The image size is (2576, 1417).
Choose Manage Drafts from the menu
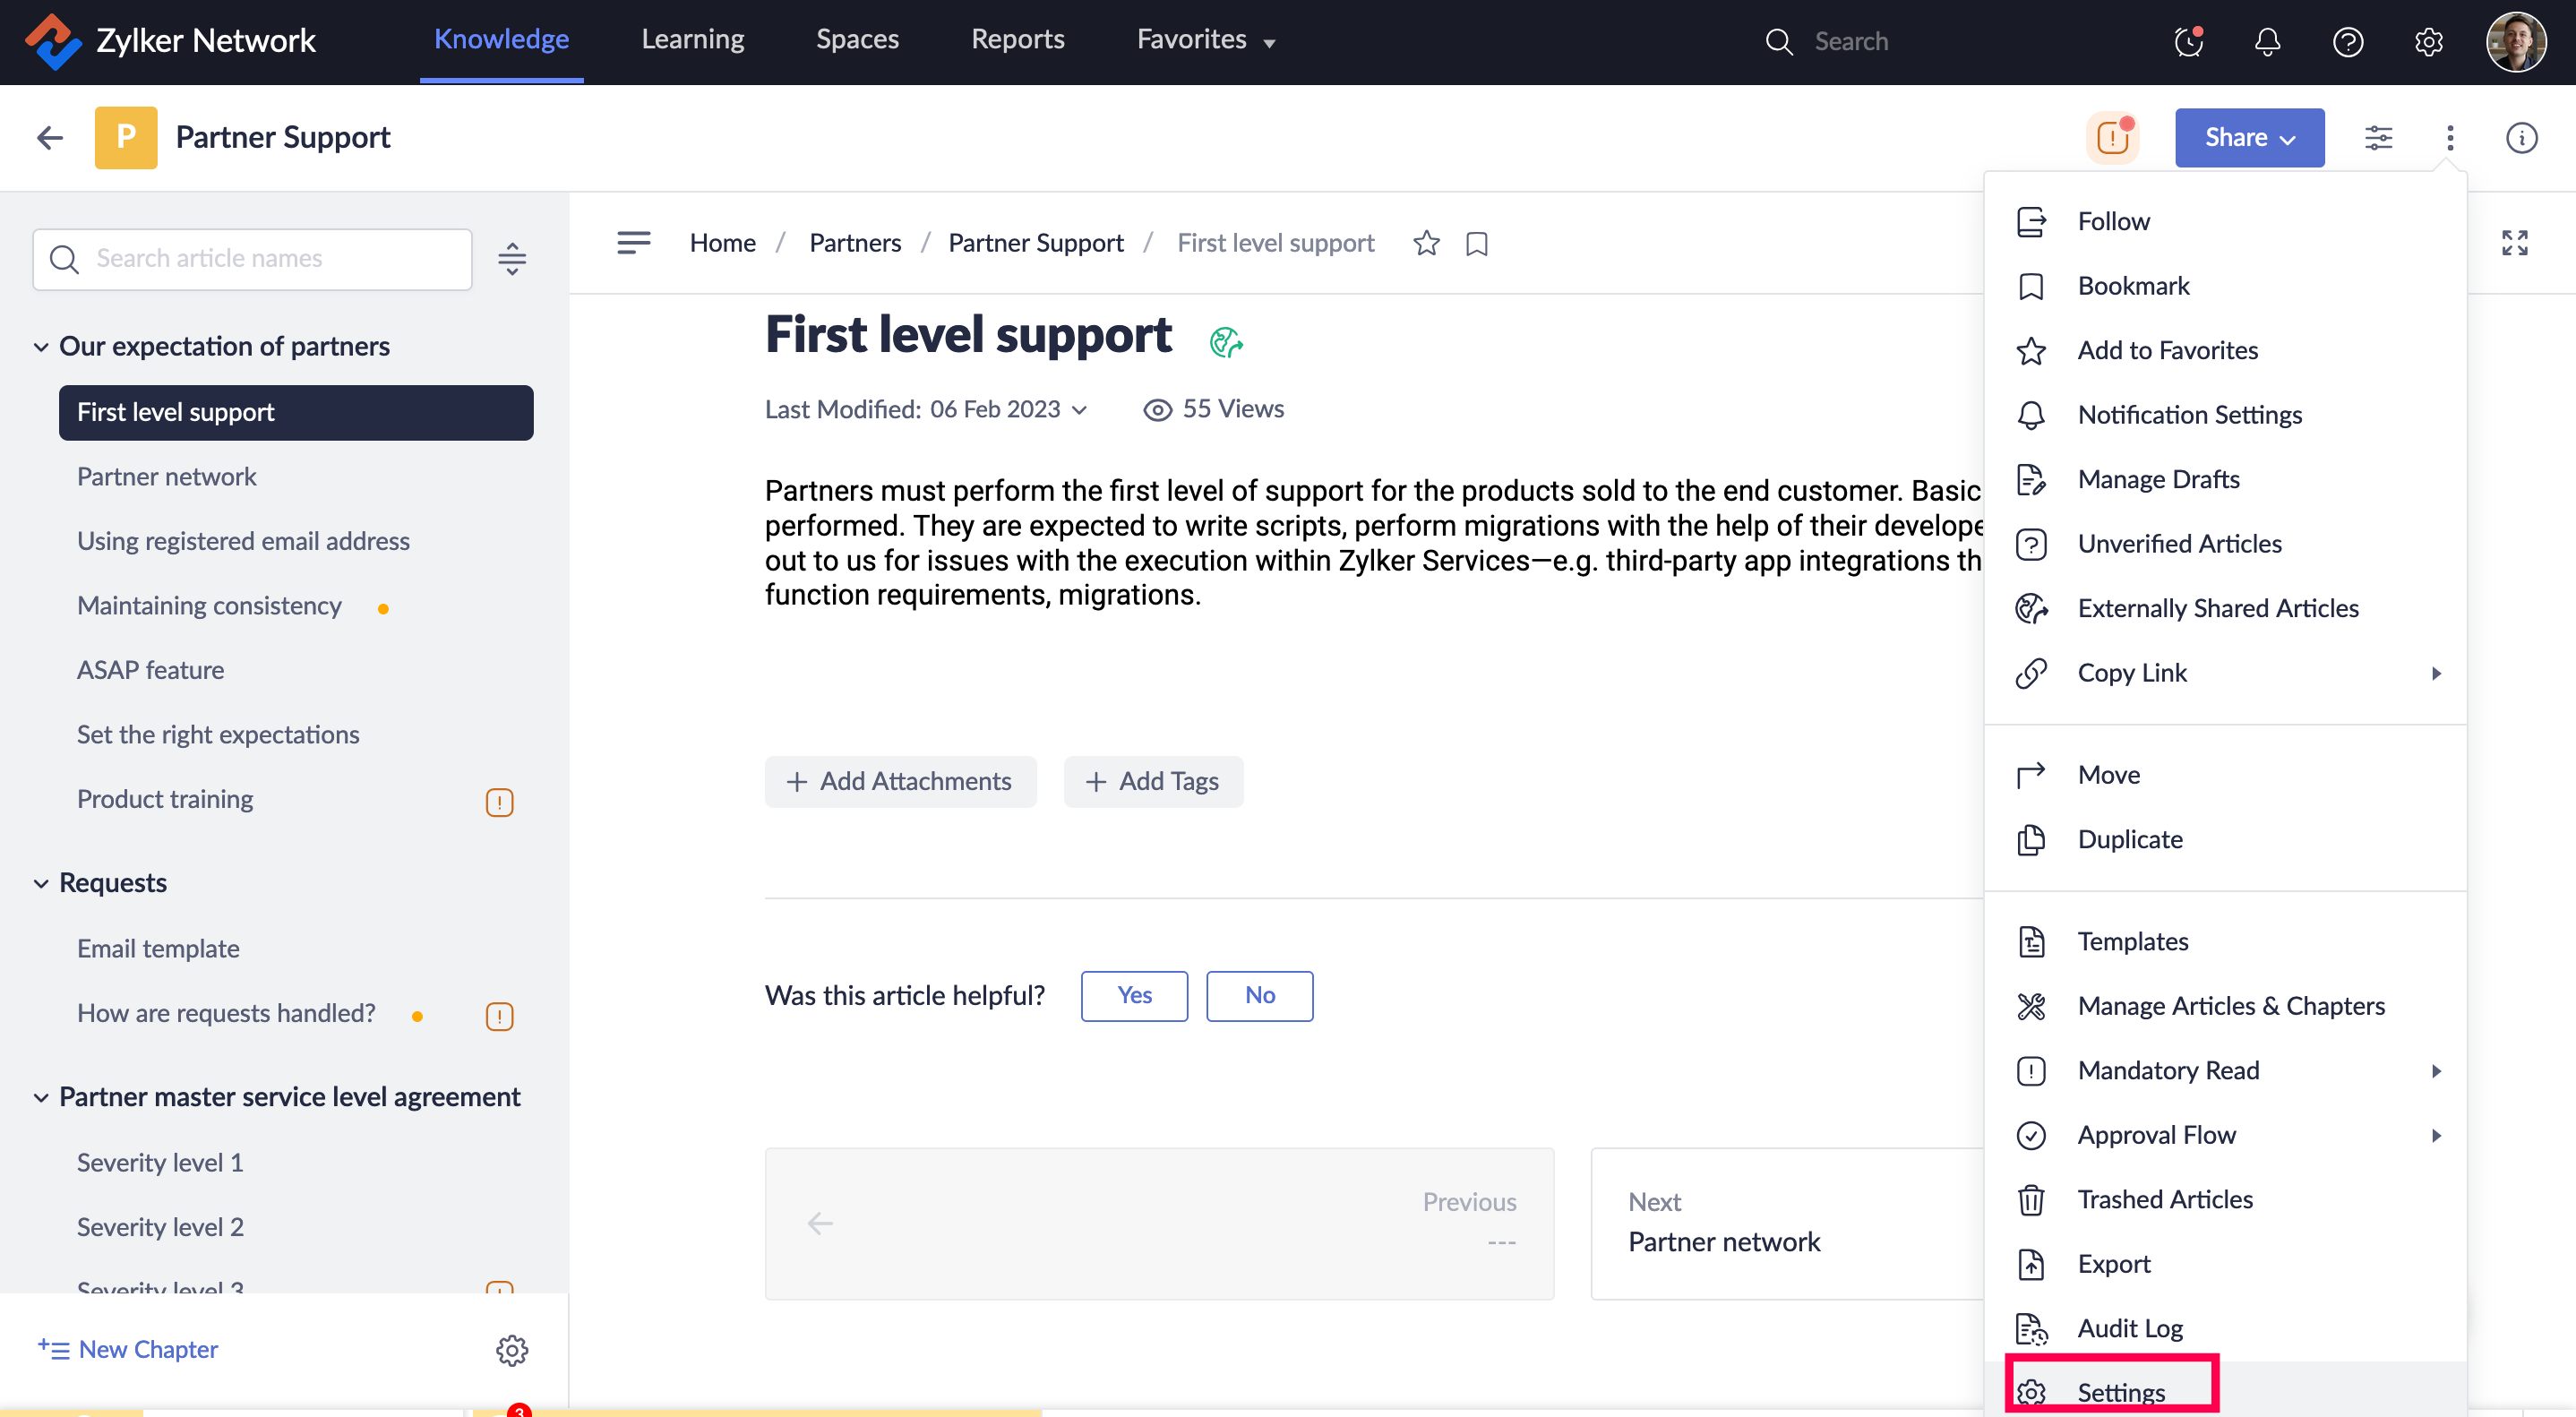pyautogui.click(x=2158, y=479)
